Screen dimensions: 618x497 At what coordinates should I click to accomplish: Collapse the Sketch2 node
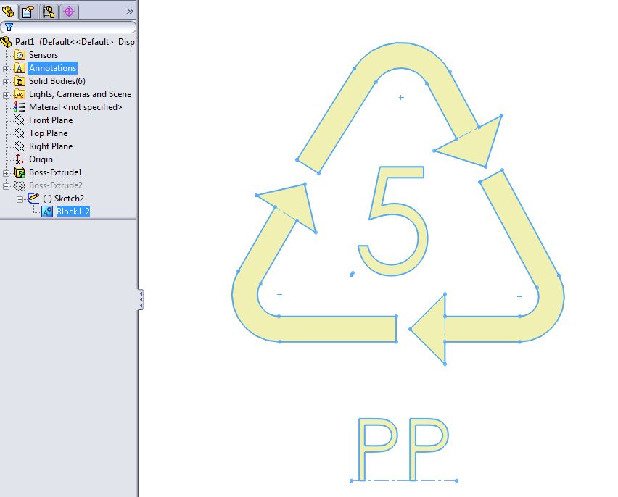20,199
